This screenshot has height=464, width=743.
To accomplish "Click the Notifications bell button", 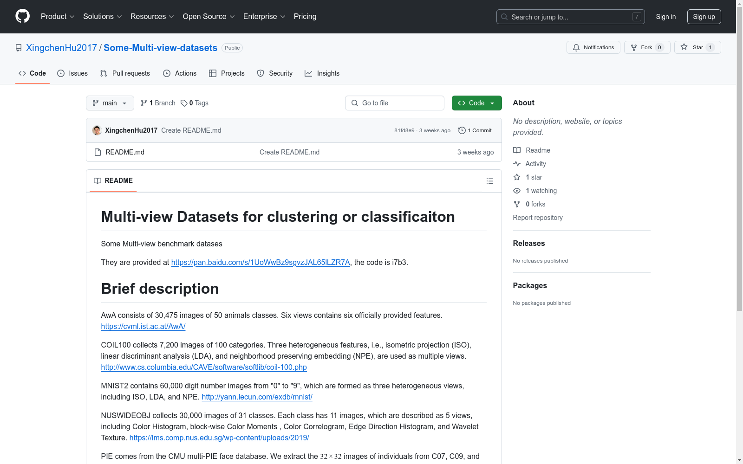I will [x=593, y=47].
